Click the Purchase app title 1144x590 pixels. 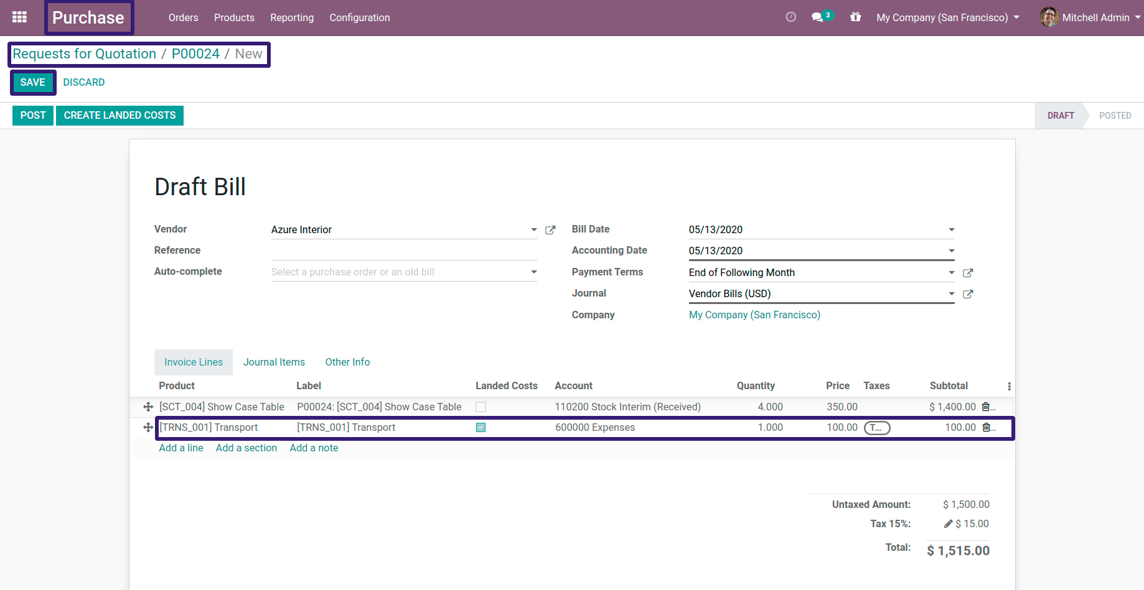88,17
